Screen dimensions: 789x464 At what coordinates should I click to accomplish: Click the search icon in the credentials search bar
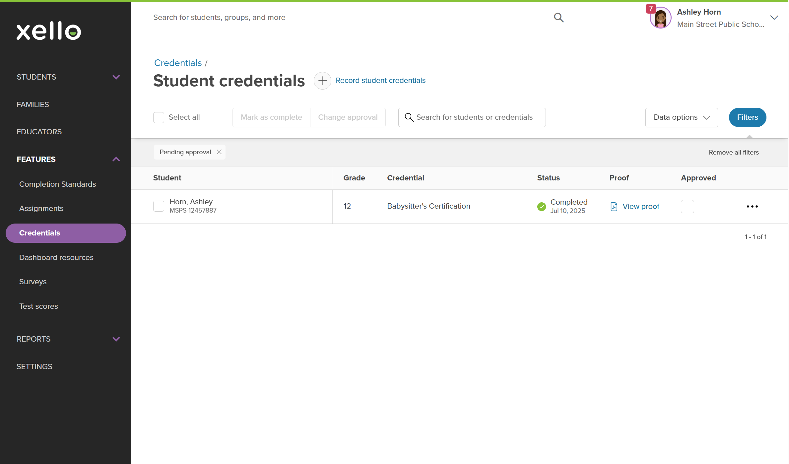(409, 117)
